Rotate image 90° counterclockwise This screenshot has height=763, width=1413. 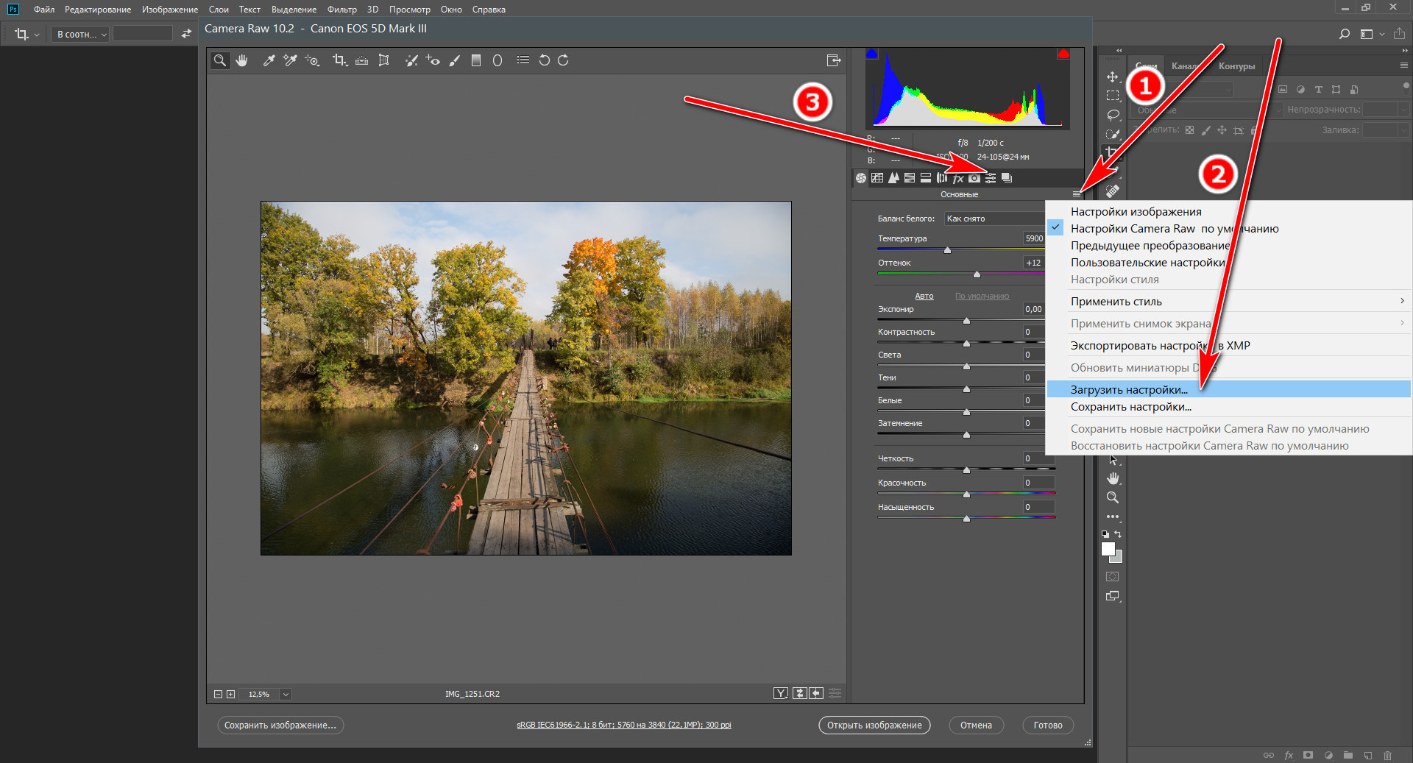click(544, 60)
